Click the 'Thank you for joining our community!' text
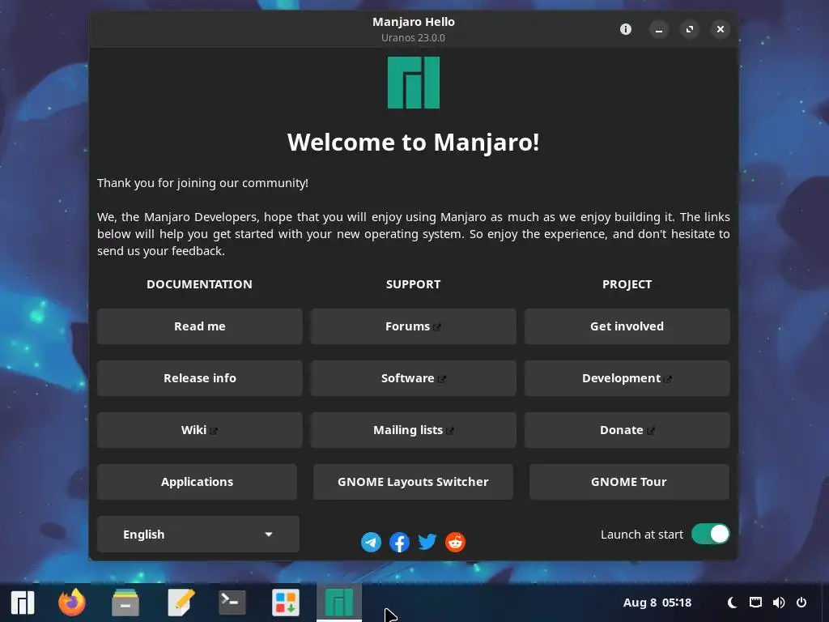Image resolution: width=829 pixels, height=622 pixels. click(x=202, y=183)
